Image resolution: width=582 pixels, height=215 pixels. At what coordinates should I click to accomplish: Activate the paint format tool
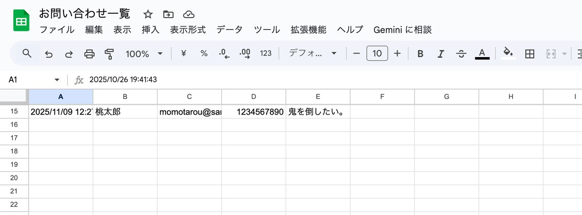click(109, 54)
